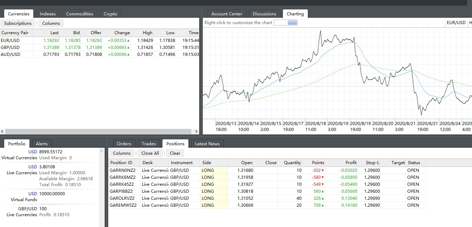472x227 pixels.
Task: Click the Clear button in Positions
Action: click(175, 153)
